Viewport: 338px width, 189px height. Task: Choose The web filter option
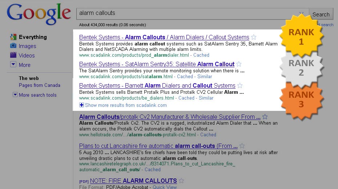point(29,78)
